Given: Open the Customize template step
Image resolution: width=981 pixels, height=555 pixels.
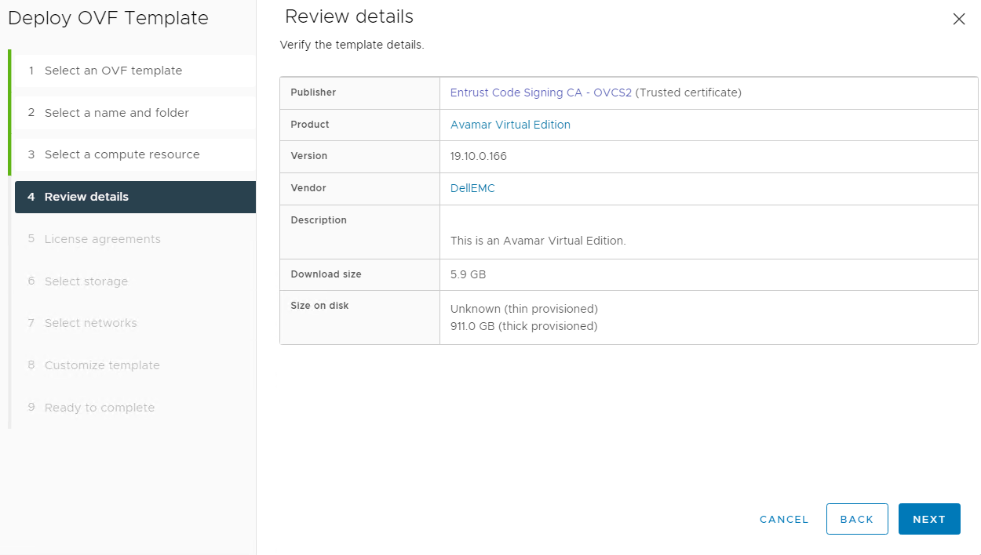Looking at the screenshot, I should pos(102,365).
